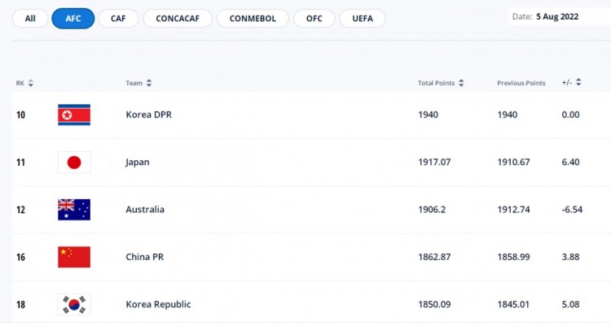Open the Australia team link

pos(144,210)
